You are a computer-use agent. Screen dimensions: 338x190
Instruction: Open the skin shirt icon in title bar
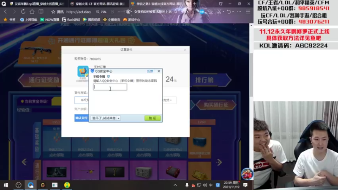(x=221, y=4)
